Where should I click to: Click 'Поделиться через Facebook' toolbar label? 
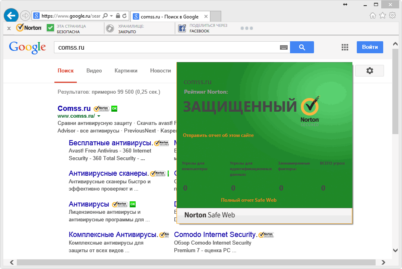click(208, 28)
